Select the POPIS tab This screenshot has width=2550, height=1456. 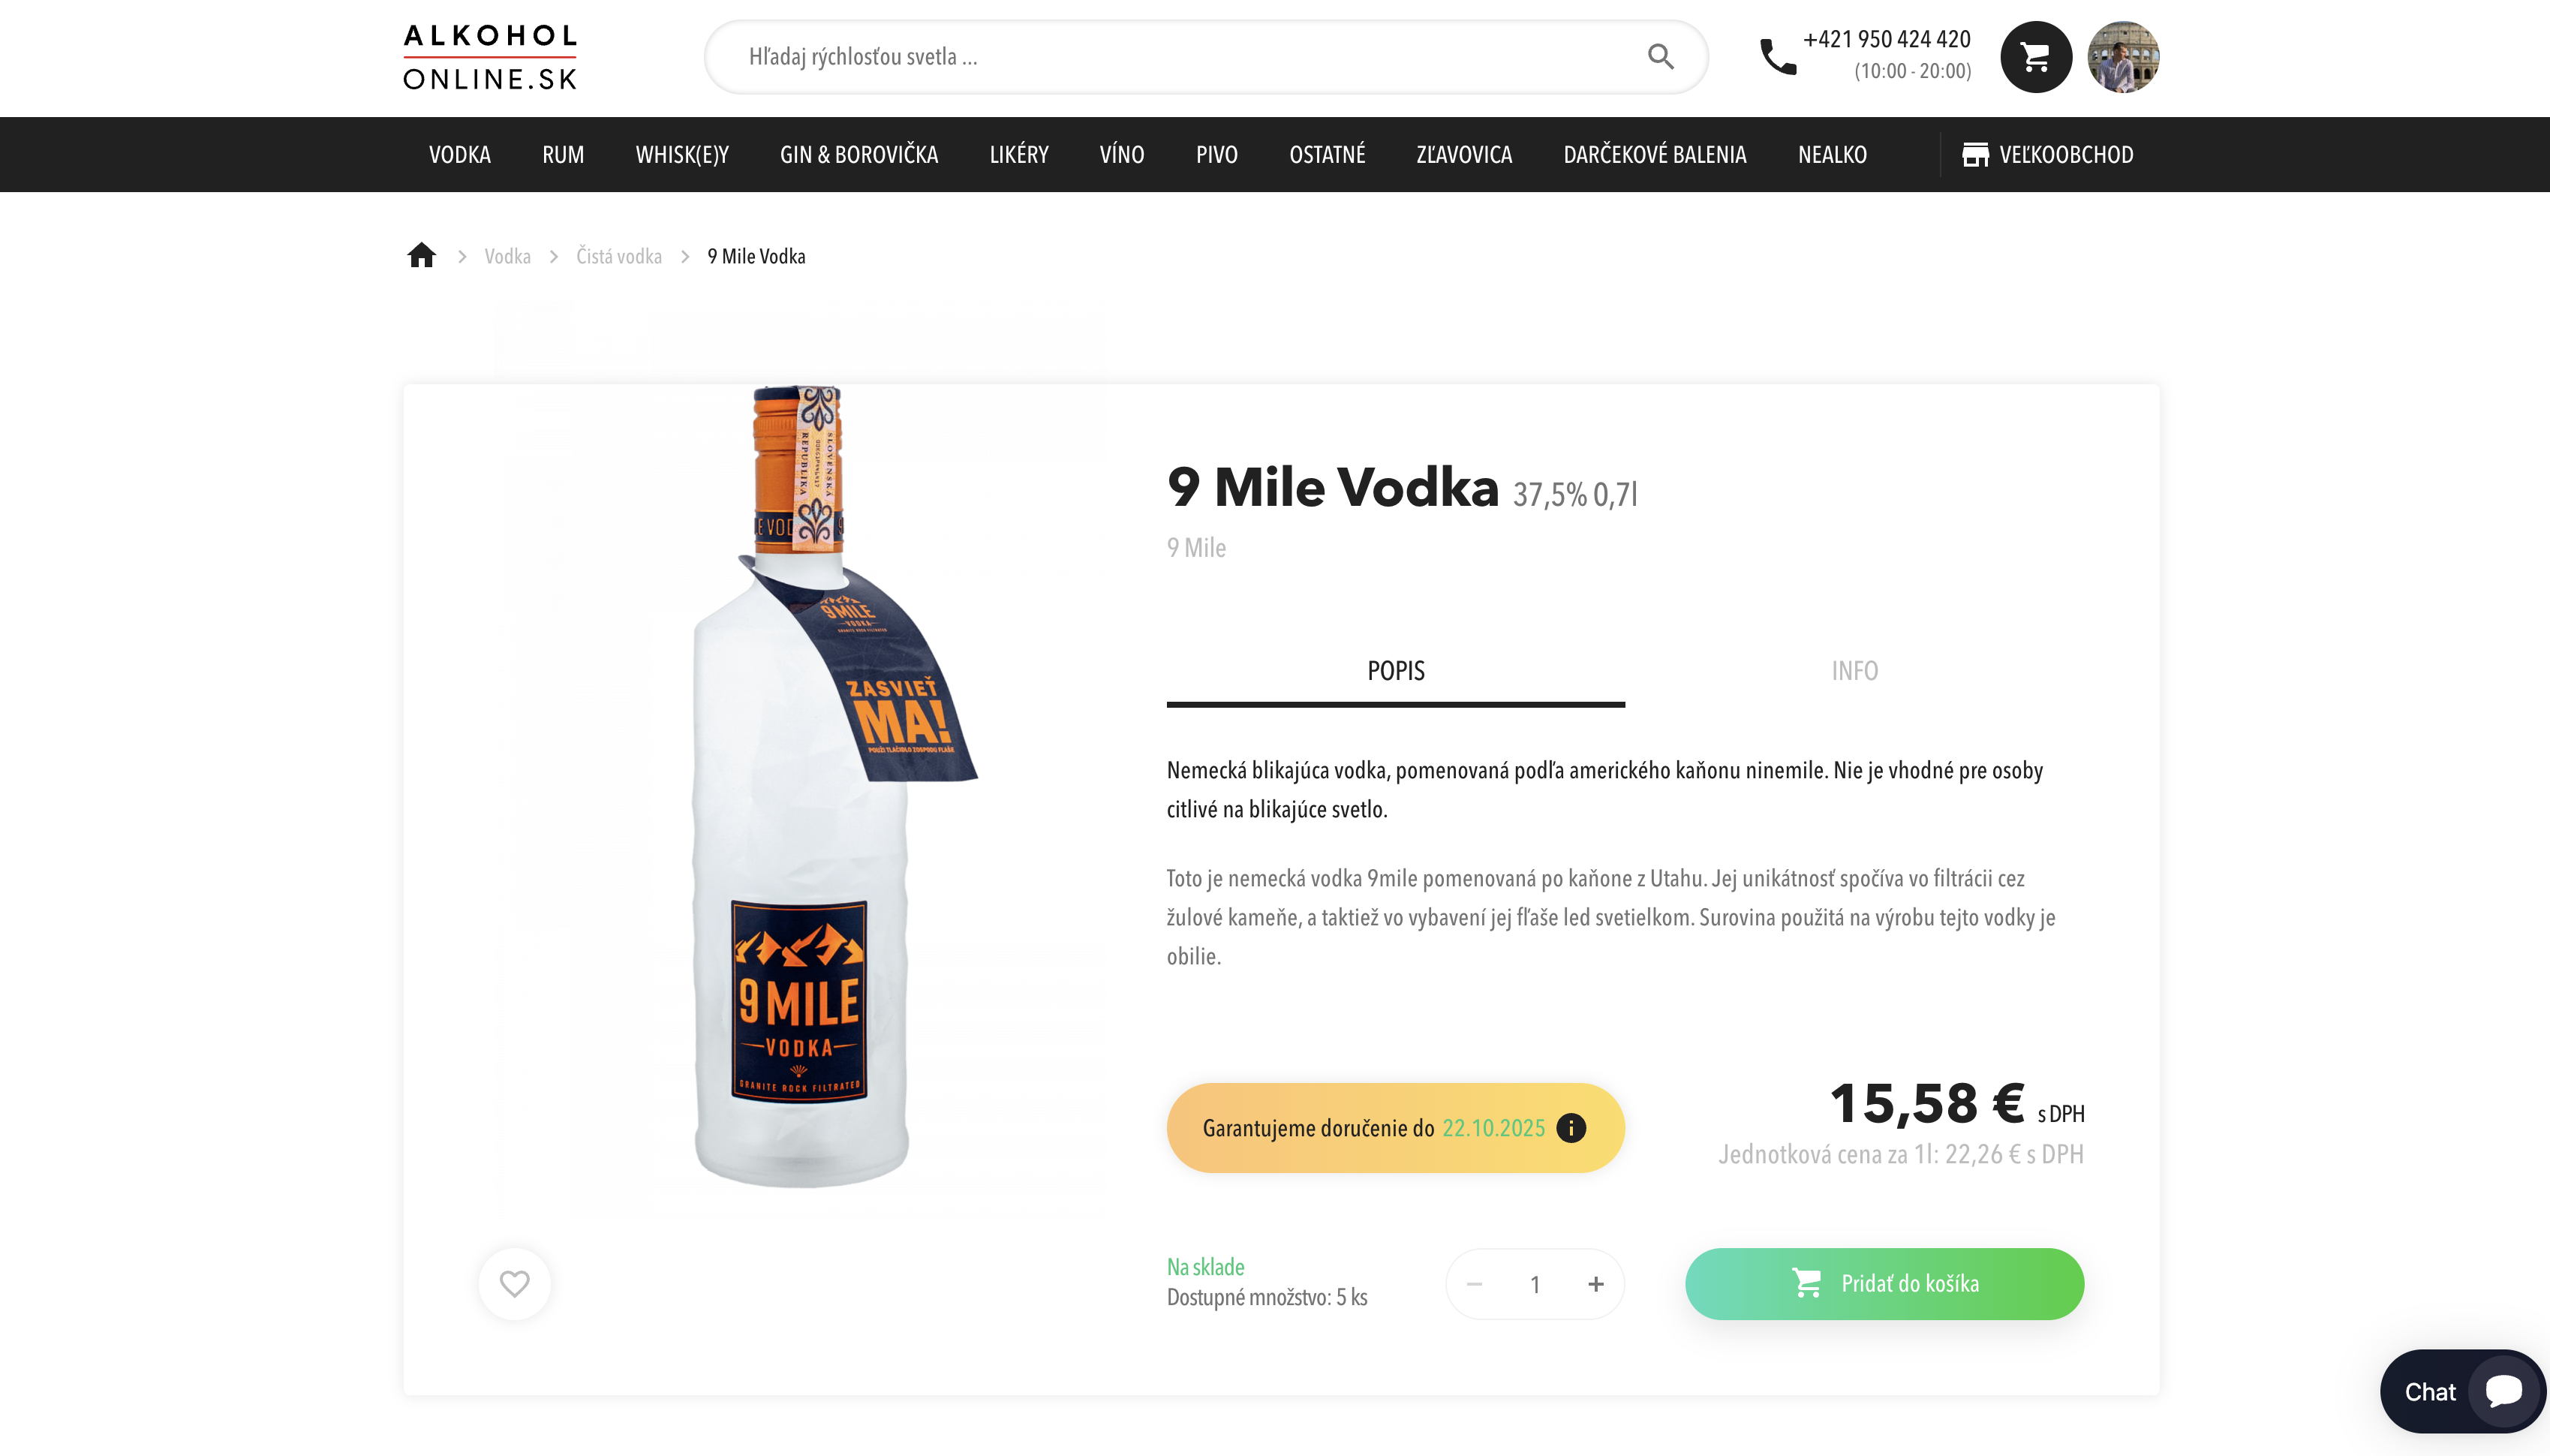tap(1396, 670)
